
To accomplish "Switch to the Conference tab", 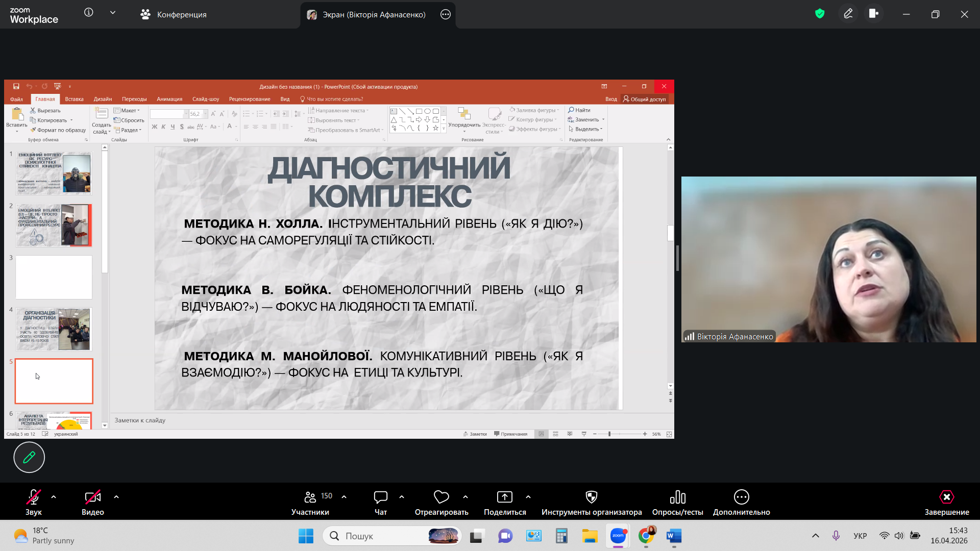I will 174,15.
